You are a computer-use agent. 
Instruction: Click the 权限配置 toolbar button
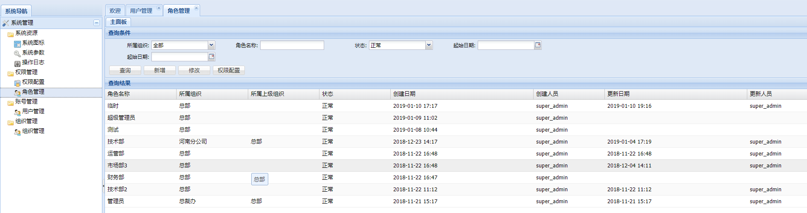click(x=229, y=70)
